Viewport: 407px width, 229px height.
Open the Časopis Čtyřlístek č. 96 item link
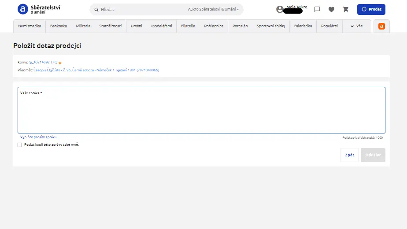click(x=96, y=70)
